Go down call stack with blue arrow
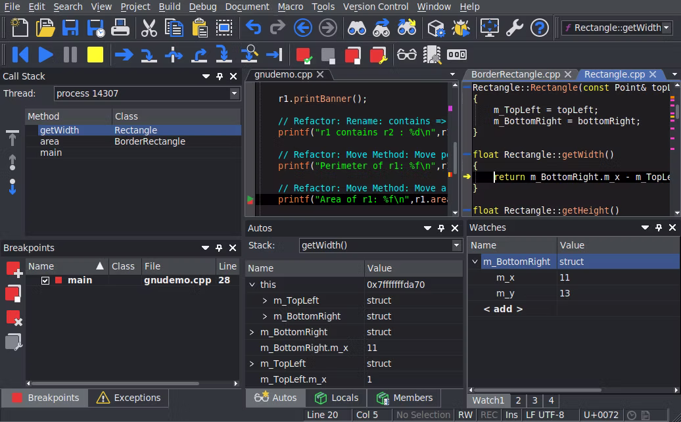 point(12,187)
